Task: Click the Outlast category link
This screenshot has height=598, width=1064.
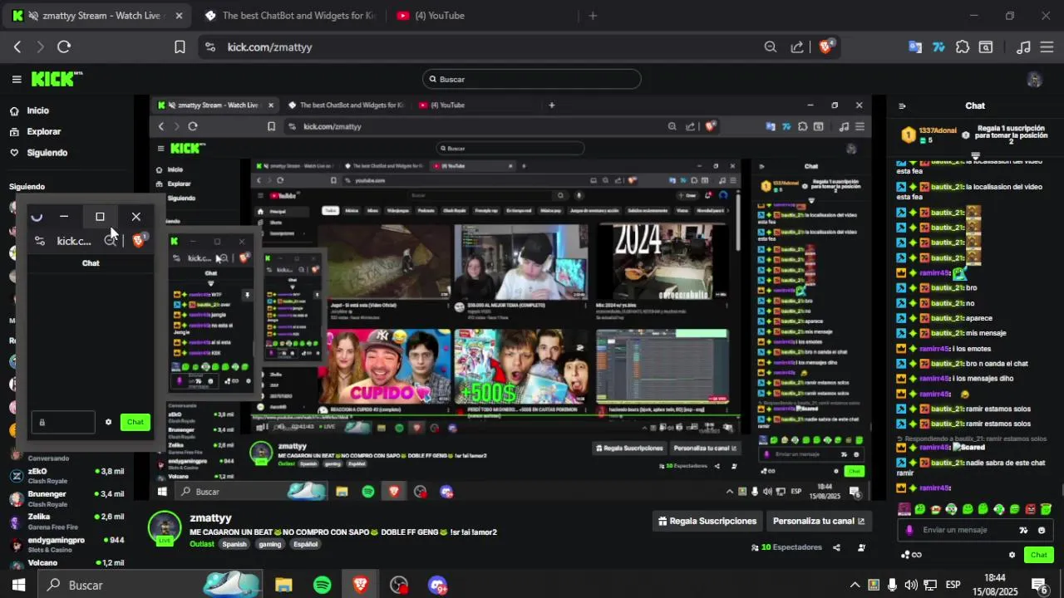Action: tap(202, 544)
